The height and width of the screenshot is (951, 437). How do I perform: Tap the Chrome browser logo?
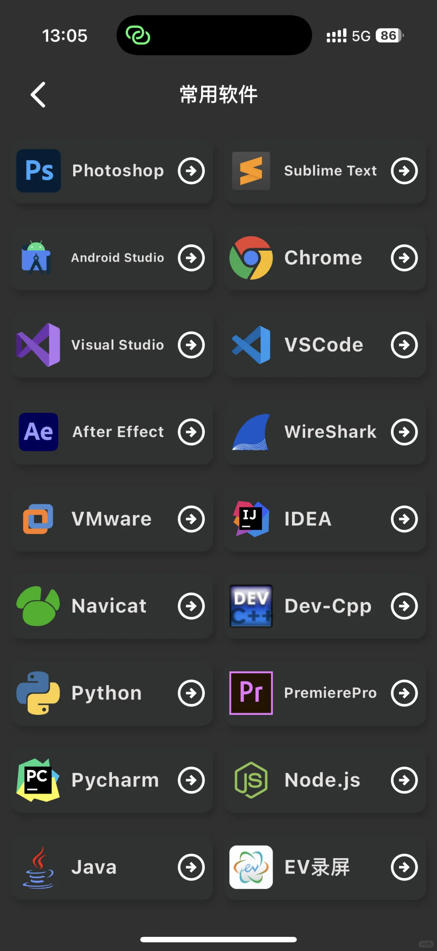click(251, 258)
